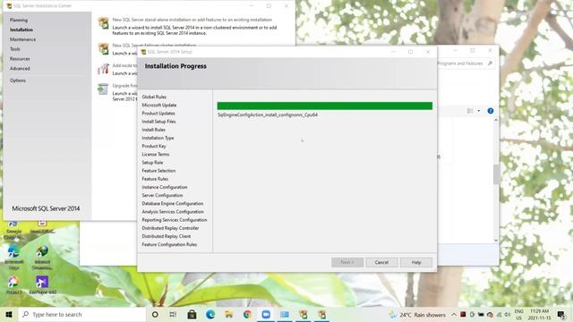The image size is (573, 322).
Task: Click the Feature Selection step
Action: [x=158, y=171]
